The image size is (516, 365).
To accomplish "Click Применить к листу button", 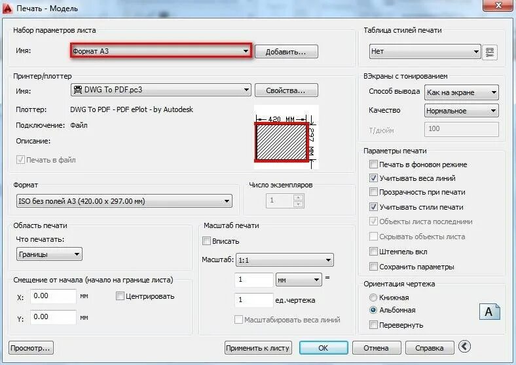I will [259, 348].
